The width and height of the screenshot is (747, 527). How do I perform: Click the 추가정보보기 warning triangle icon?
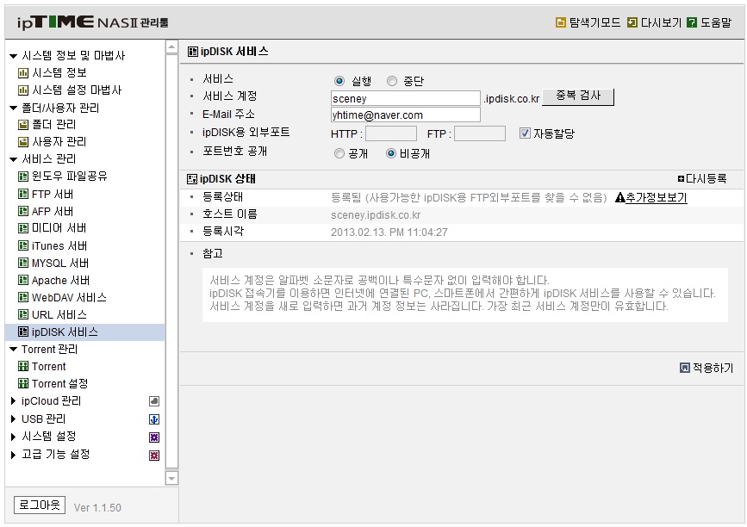pyautogui.click(x=619, y=197)
